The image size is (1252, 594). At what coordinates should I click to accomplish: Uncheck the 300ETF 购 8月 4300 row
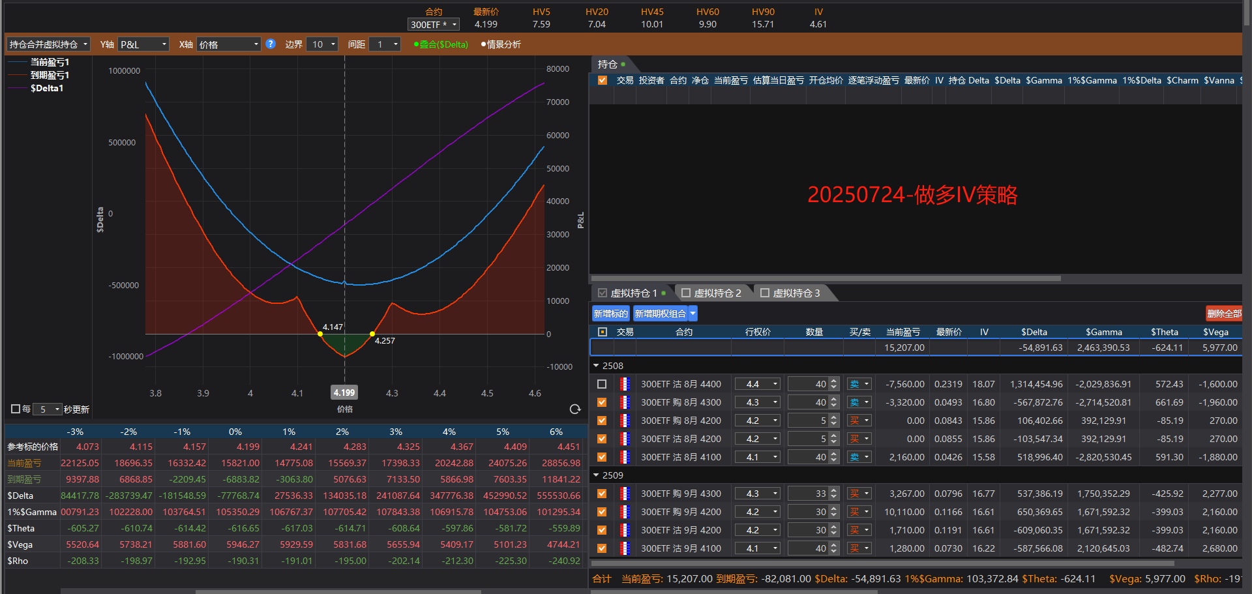(x=602, y=403)
